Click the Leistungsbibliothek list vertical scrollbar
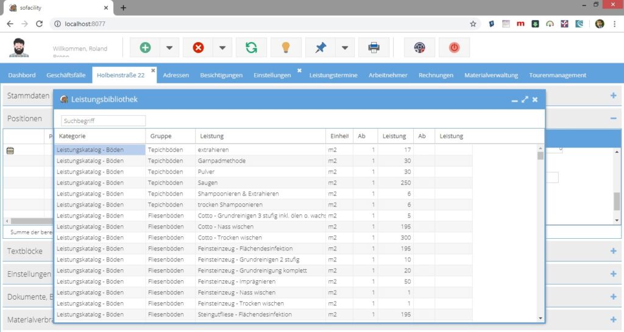Image resolution: width=624 pixels, height=332 pixels. tap(541, 233)
